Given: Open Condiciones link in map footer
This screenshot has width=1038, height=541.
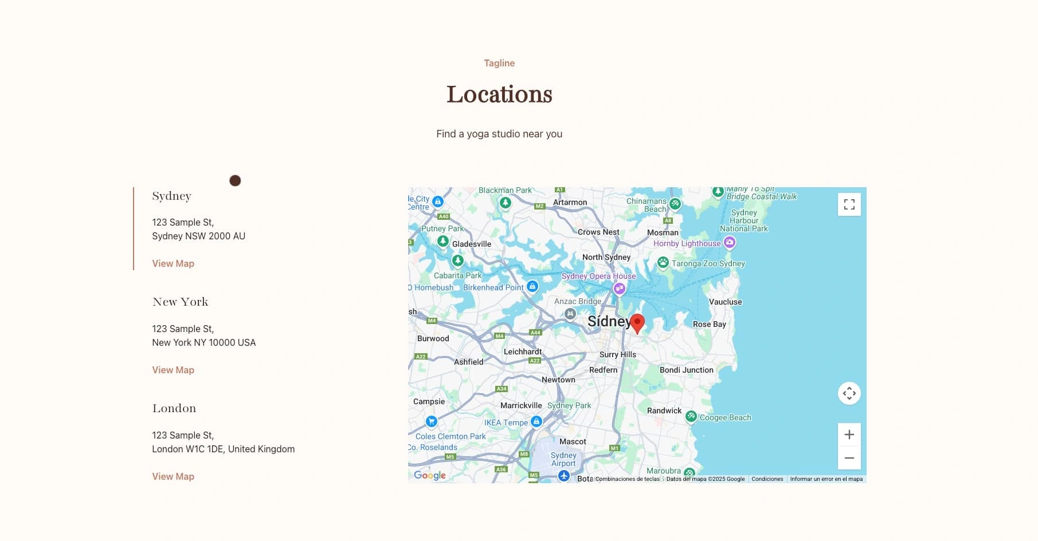Looking at the screenshot, I should click(x=767, y=479).
